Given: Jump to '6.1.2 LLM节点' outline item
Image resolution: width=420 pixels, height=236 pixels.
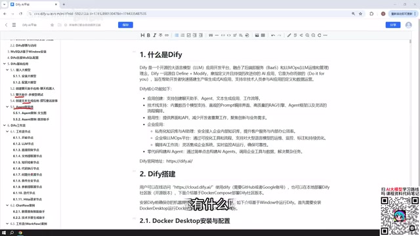Looking at the screenshot, I should pyautogui.click(x=24, y=144).
